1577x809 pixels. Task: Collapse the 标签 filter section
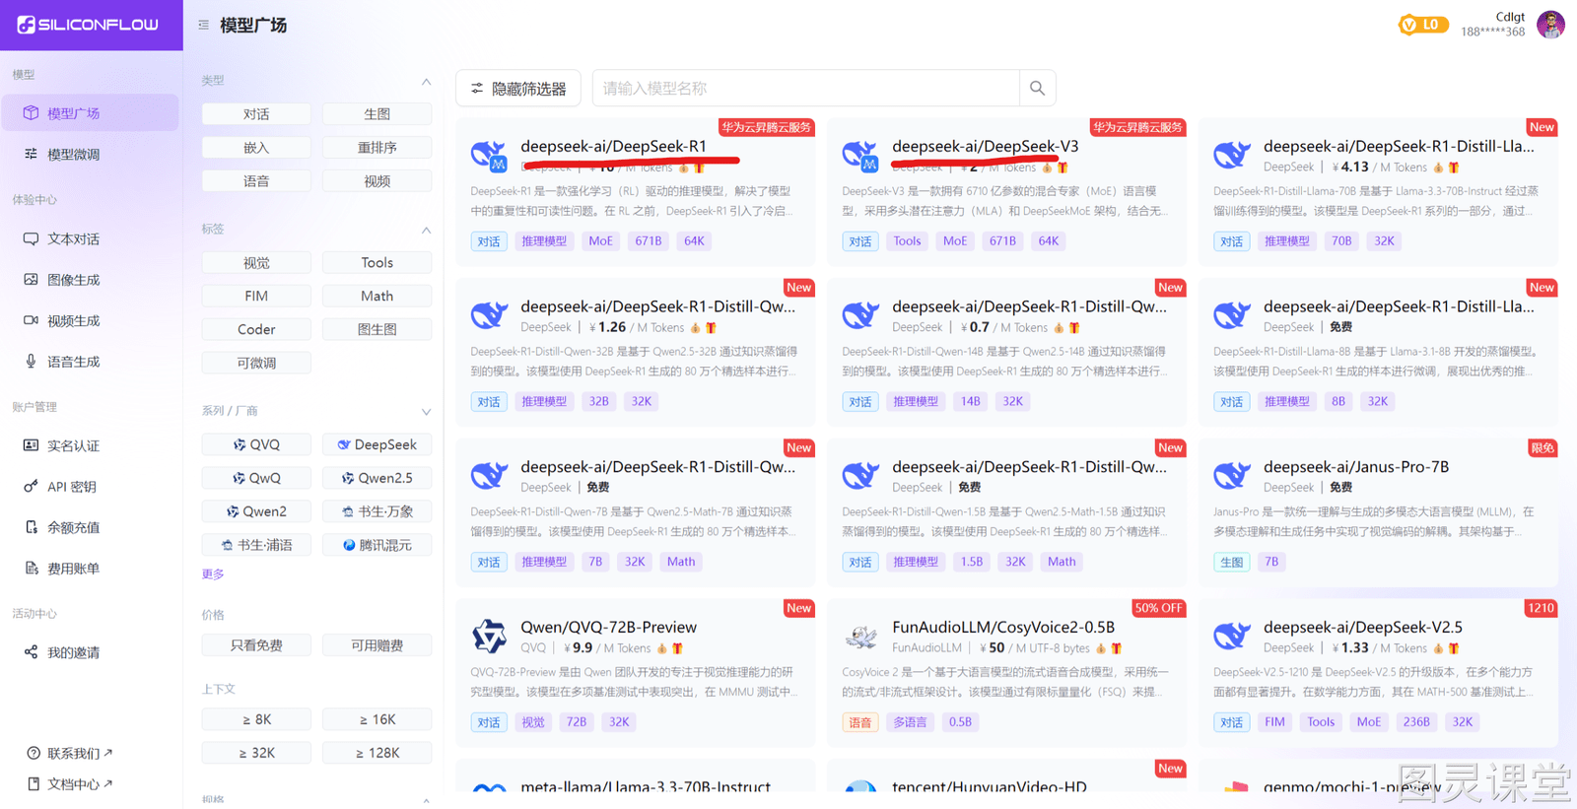point(426,231)
